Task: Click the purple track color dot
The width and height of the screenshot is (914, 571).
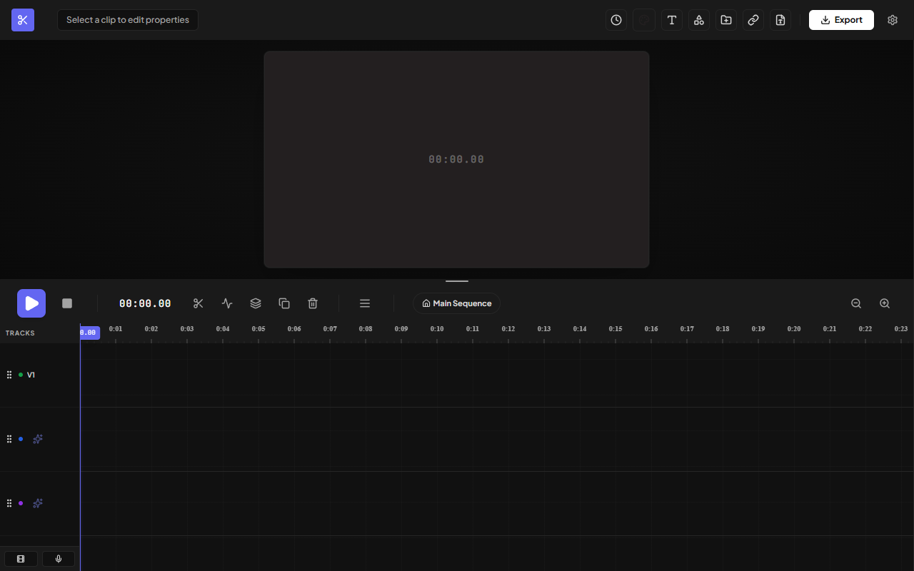Action: (x=21, y=503)
